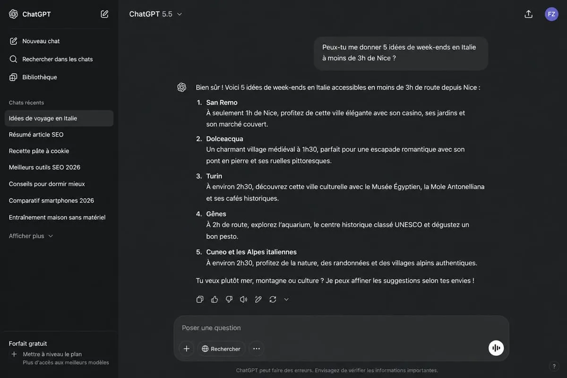The image size is (567, 378).
Task: Regenerate the response with refresh icon
Action: (x=273, y=299)
